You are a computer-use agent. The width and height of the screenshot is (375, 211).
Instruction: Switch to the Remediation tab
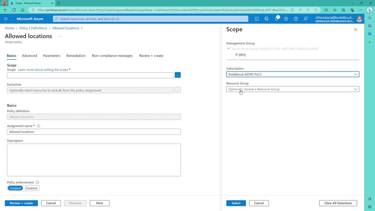click(76, 56)
